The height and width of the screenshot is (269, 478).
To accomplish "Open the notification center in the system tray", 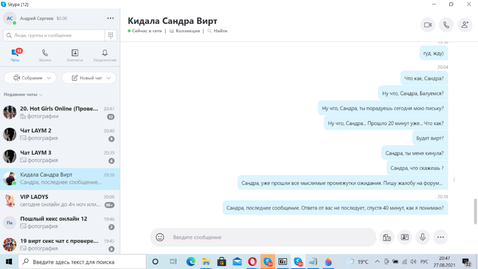I will (x=467, y=262).
